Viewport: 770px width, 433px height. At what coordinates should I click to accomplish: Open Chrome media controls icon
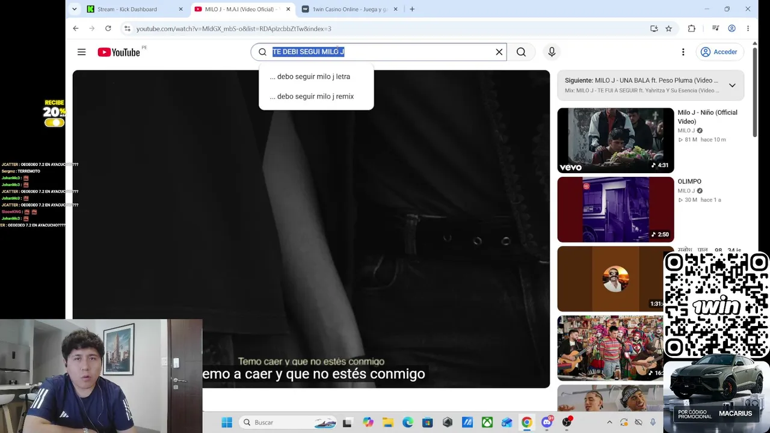click(x=715, y=28)
